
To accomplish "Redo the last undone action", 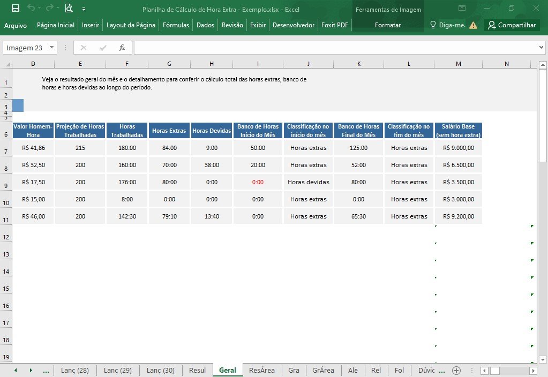I will (50, 7).
